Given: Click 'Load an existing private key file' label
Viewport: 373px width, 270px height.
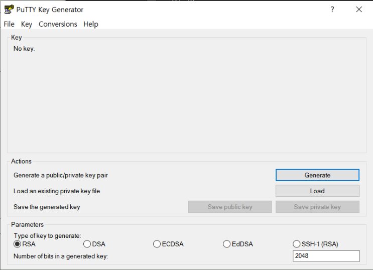Looking at the screenshot, I should click(x=57, y=191).
